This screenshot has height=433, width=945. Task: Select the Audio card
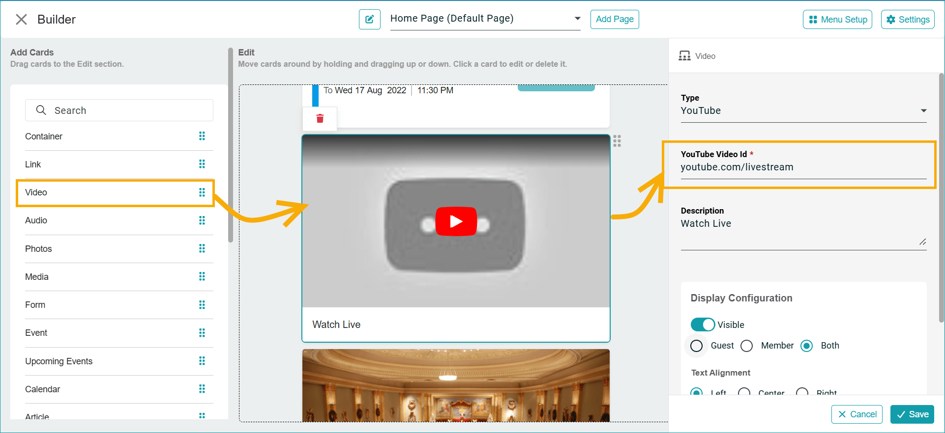[119, 220]
